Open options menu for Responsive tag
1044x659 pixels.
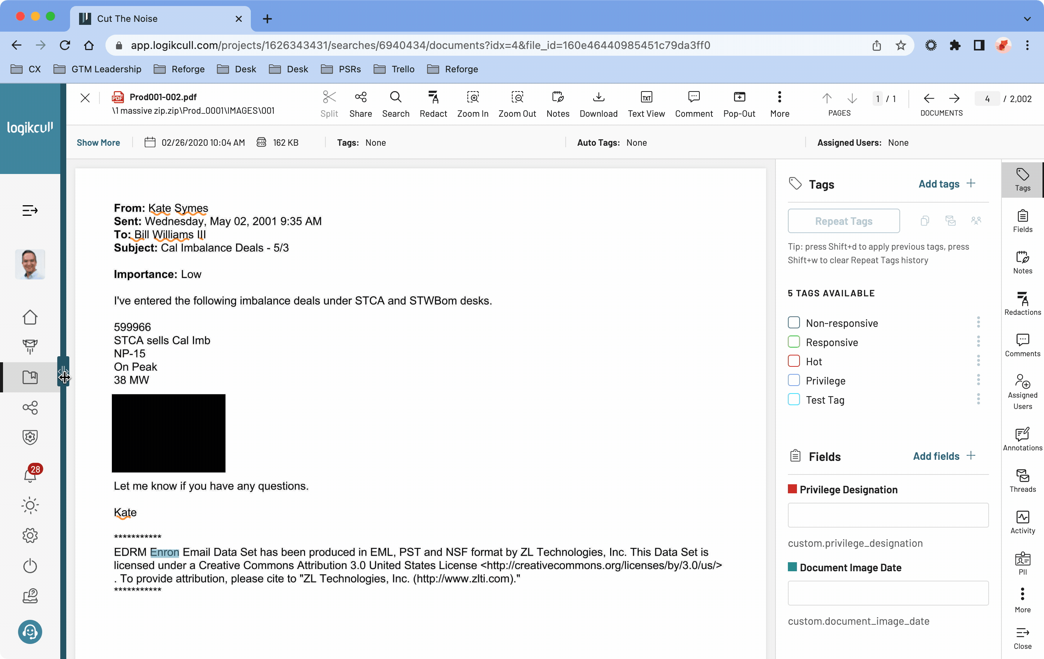(x=978, y=342)
